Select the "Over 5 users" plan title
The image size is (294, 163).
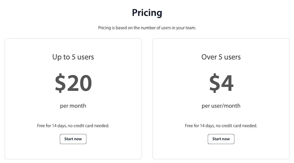coord(221,57)
